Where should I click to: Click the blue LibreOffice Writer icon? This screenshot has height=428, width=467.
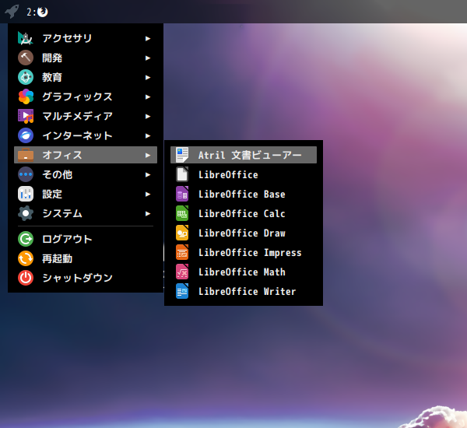click(x=182, y=291)
